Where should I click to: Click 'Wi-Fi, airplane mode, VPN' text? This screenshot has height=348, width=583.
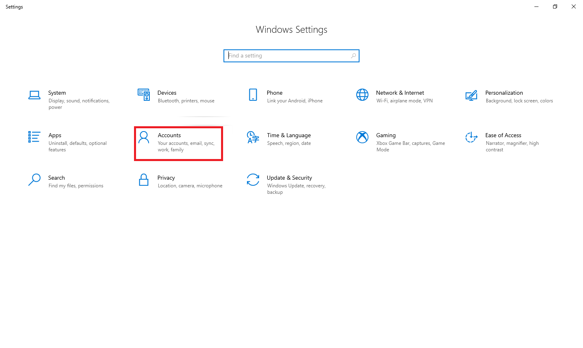[x=404, y=101]
